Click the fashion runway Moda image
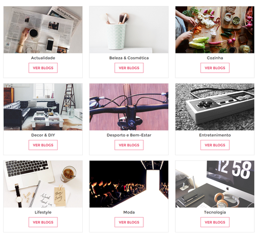The height and width of the screenshot is (234, 257). click(129, 184)
